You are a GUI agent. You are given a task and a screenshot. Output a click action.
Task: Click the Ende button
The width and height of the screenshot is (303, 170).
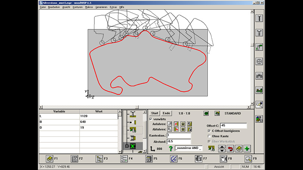(166, 113)
